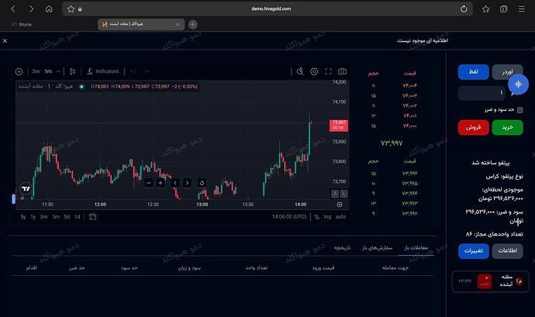Select the 5m chart interval

coord(36,71)
